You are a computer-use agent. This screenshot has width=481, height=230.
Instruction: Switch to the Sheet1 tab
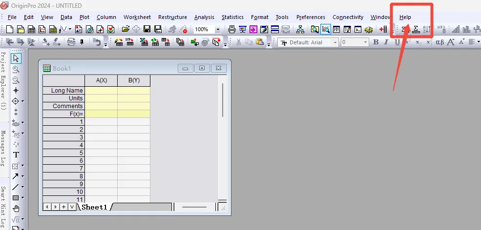[94, 207]
